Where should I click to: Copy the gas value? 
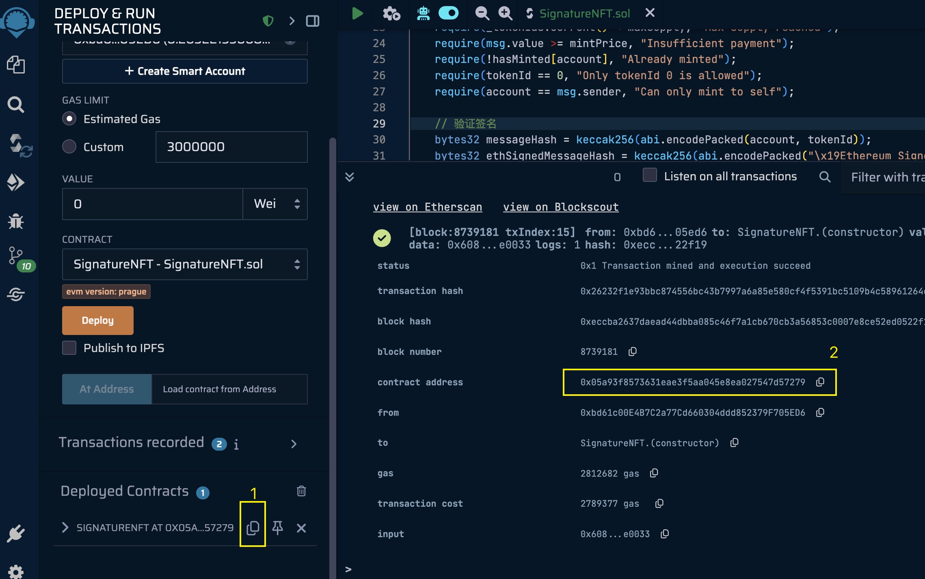(x=654, y=473)
